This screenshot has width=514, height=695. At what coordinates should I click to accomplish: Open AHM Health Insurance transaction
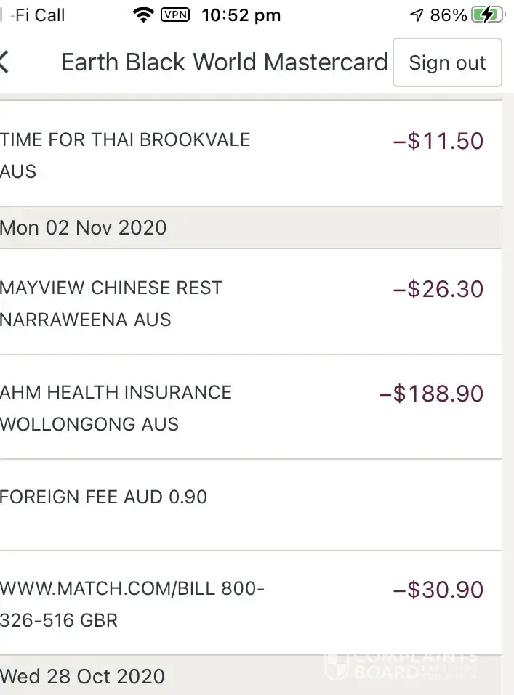pos(116,407)
